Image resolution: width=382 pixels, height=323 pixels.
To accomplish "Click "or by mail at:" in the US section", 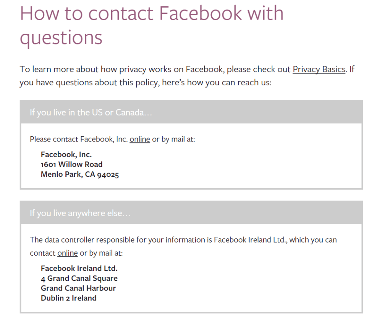I will (x=173, y=139).
